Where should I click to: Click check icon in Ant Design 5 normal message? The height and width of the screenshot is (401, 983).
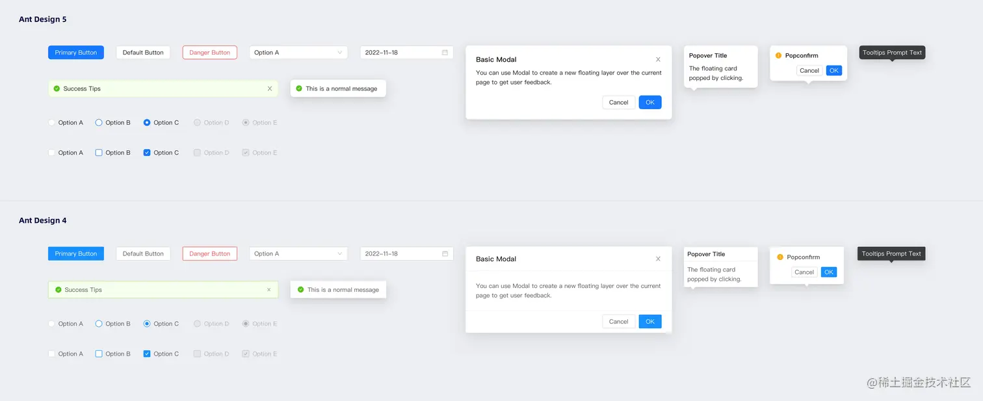[x=299, y=88]
